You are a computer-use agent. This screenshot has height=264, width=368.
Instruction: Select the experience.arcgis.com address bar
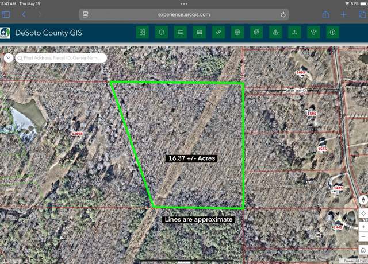tap(184, 15)
